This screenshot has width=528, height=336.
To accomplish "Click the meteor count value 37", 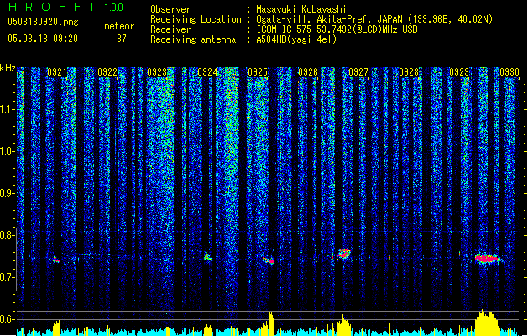I will (x=122, y=39).
